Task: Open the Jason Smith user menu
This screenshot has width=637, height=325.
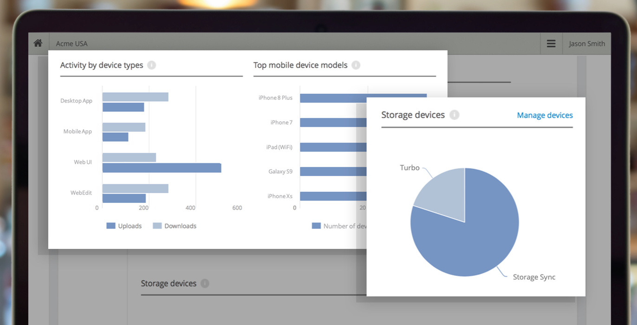Action: click(587, 44)
